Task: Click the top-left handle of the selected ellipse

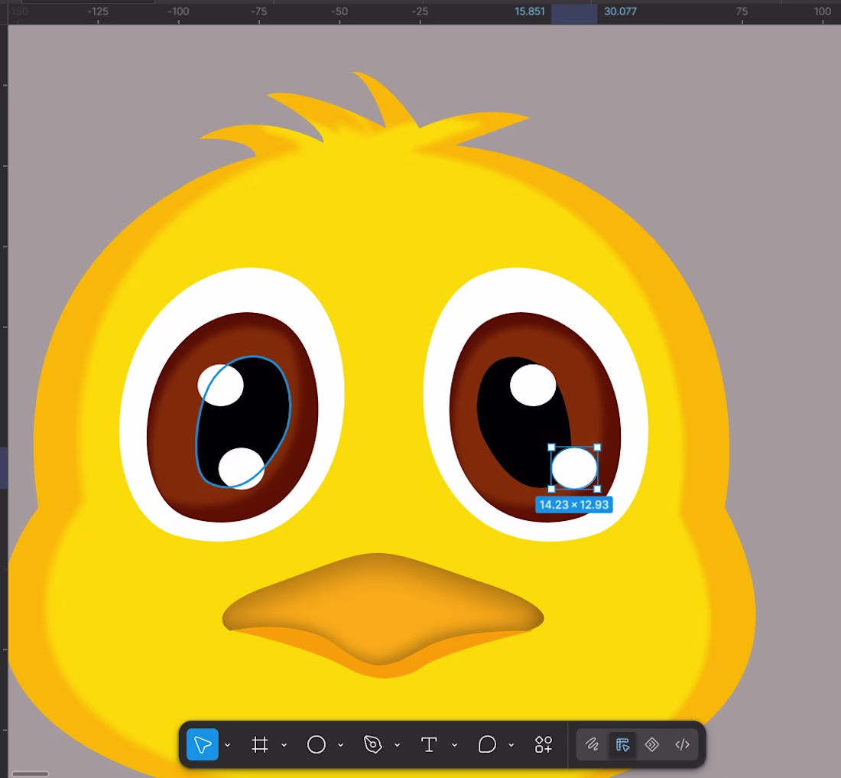Action: pos(551,447)
